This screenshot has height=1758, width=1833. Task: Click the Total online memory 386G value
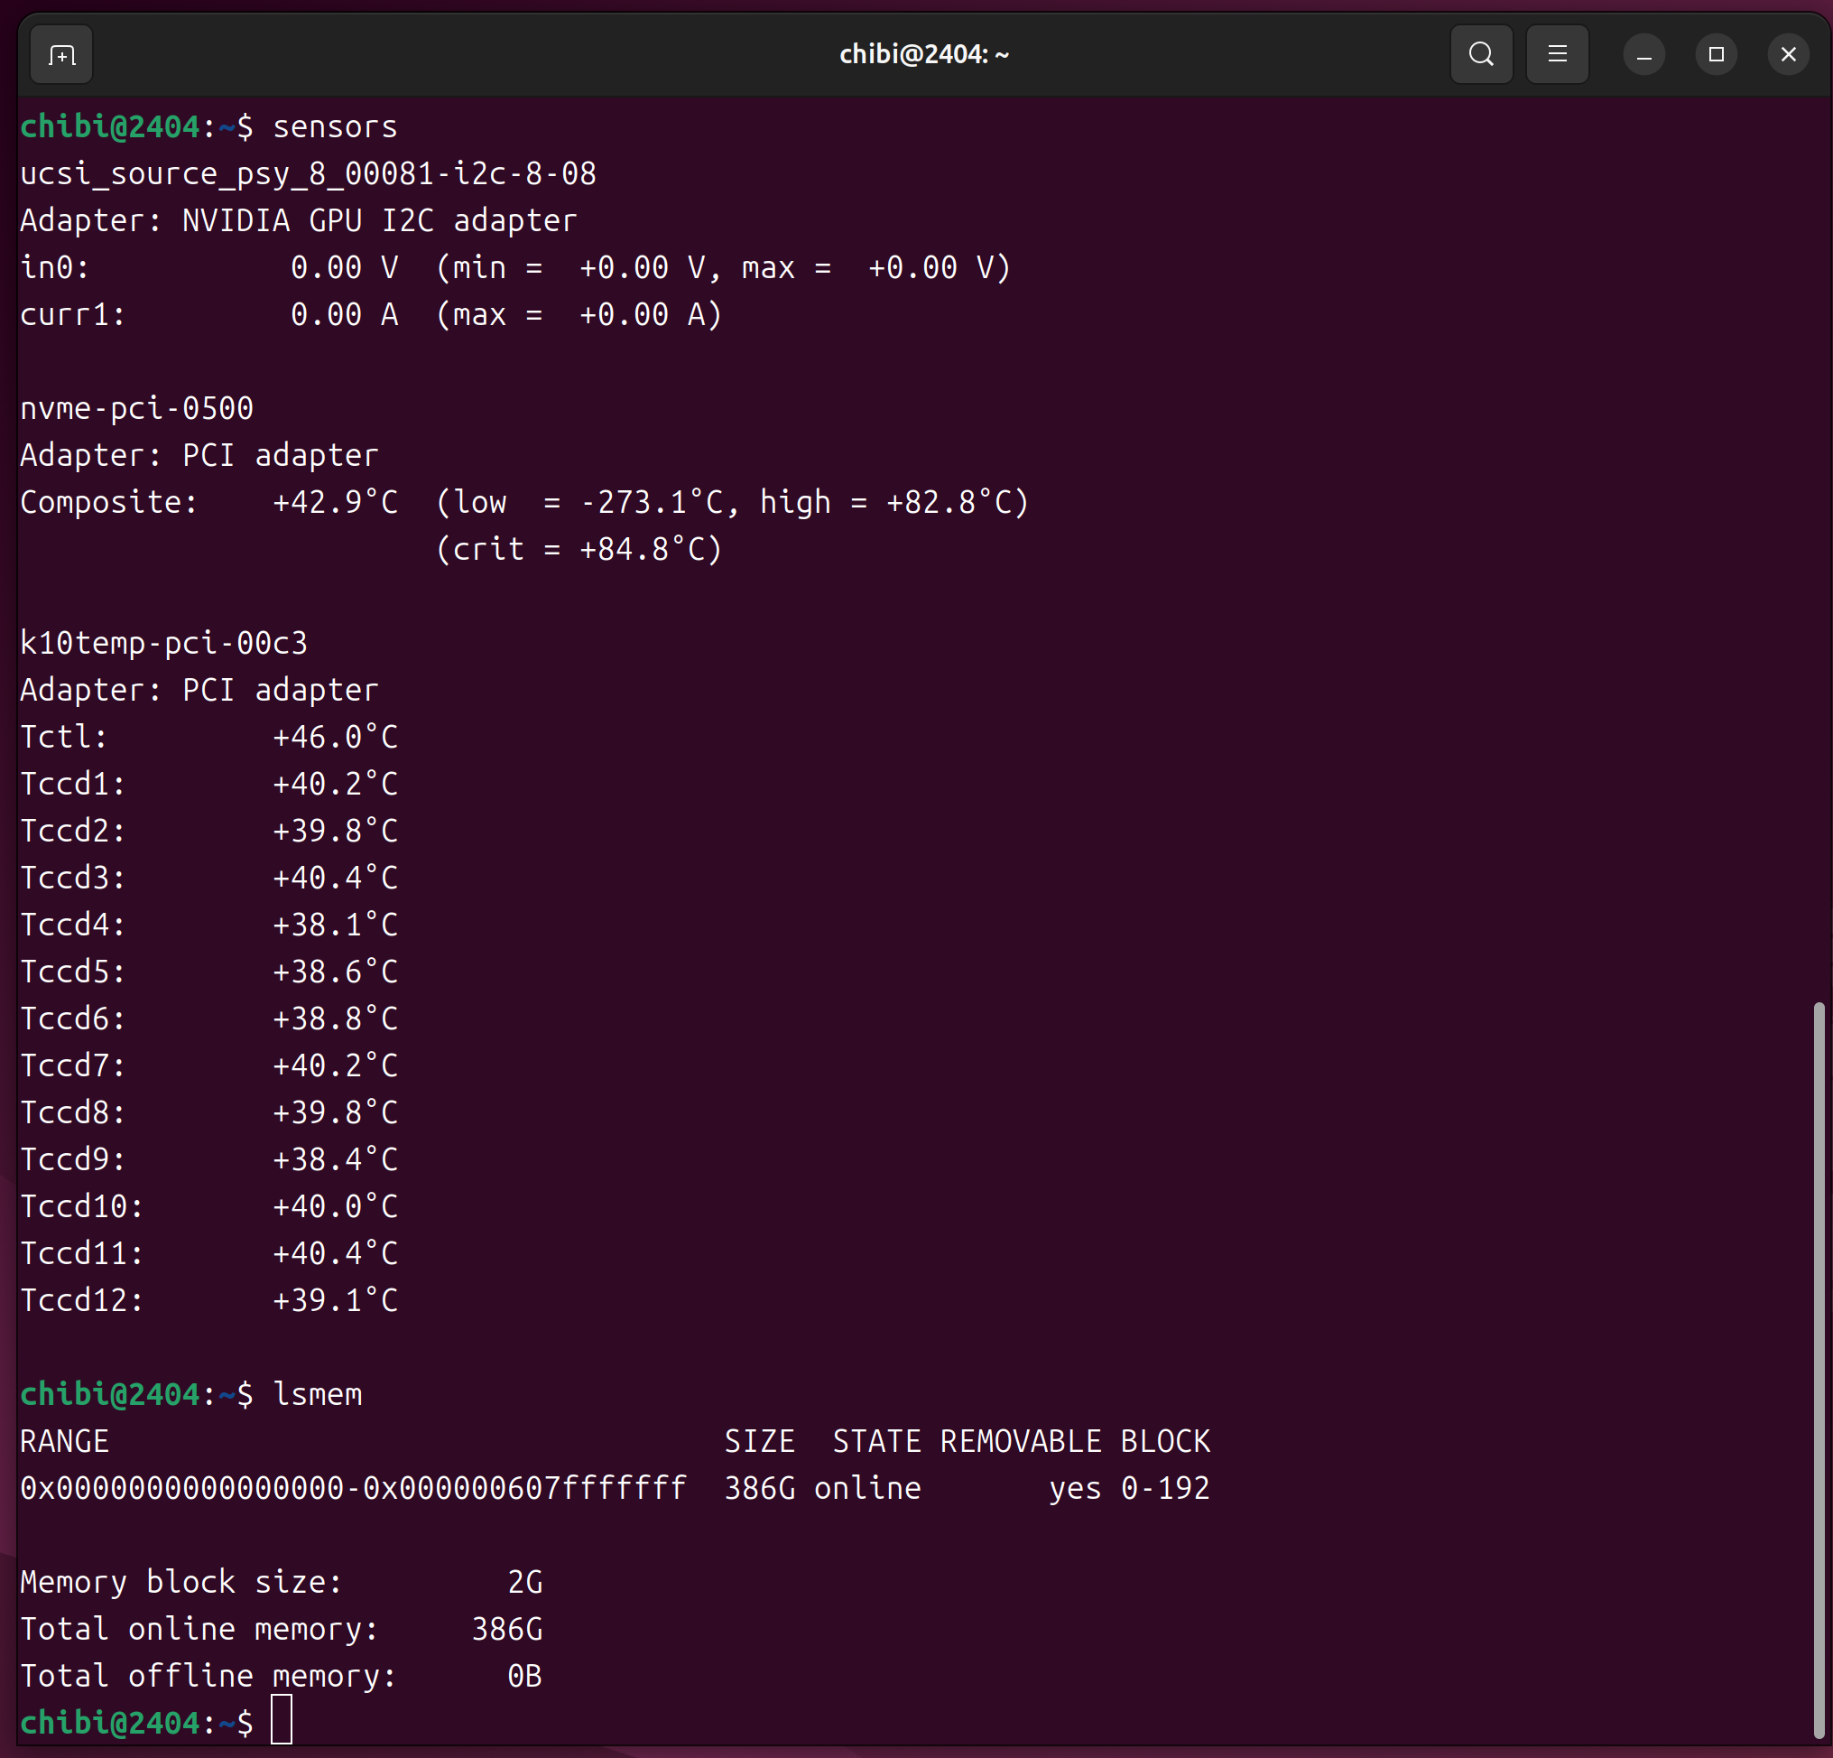pos(506,1629)
